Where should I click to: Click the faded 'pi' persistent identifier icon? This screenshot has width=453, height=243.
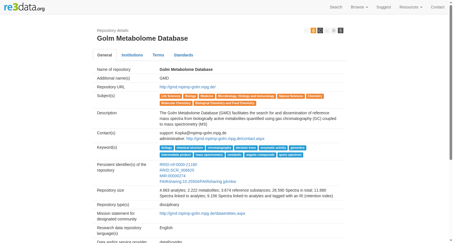pos(327,30)
